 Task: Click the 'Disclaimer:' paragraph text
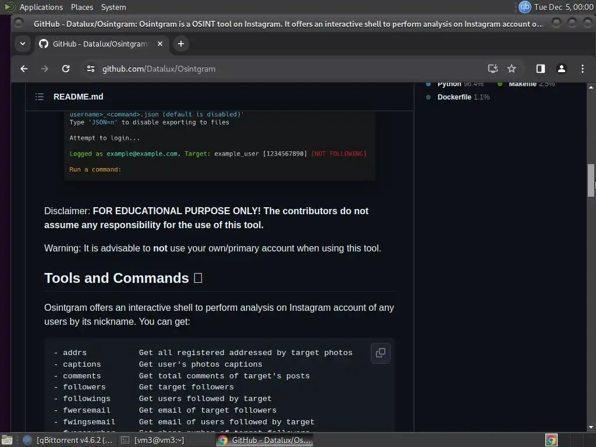[x=206, y=218]
